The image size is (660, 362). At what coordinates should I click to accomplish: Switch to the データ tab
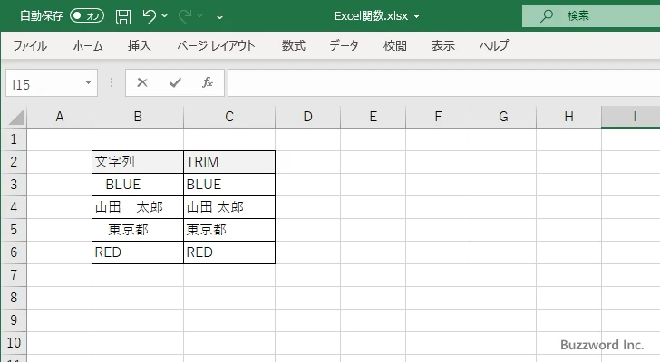click(344, 45)
